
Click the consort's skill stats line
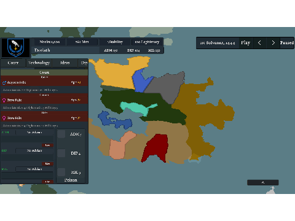30,107
